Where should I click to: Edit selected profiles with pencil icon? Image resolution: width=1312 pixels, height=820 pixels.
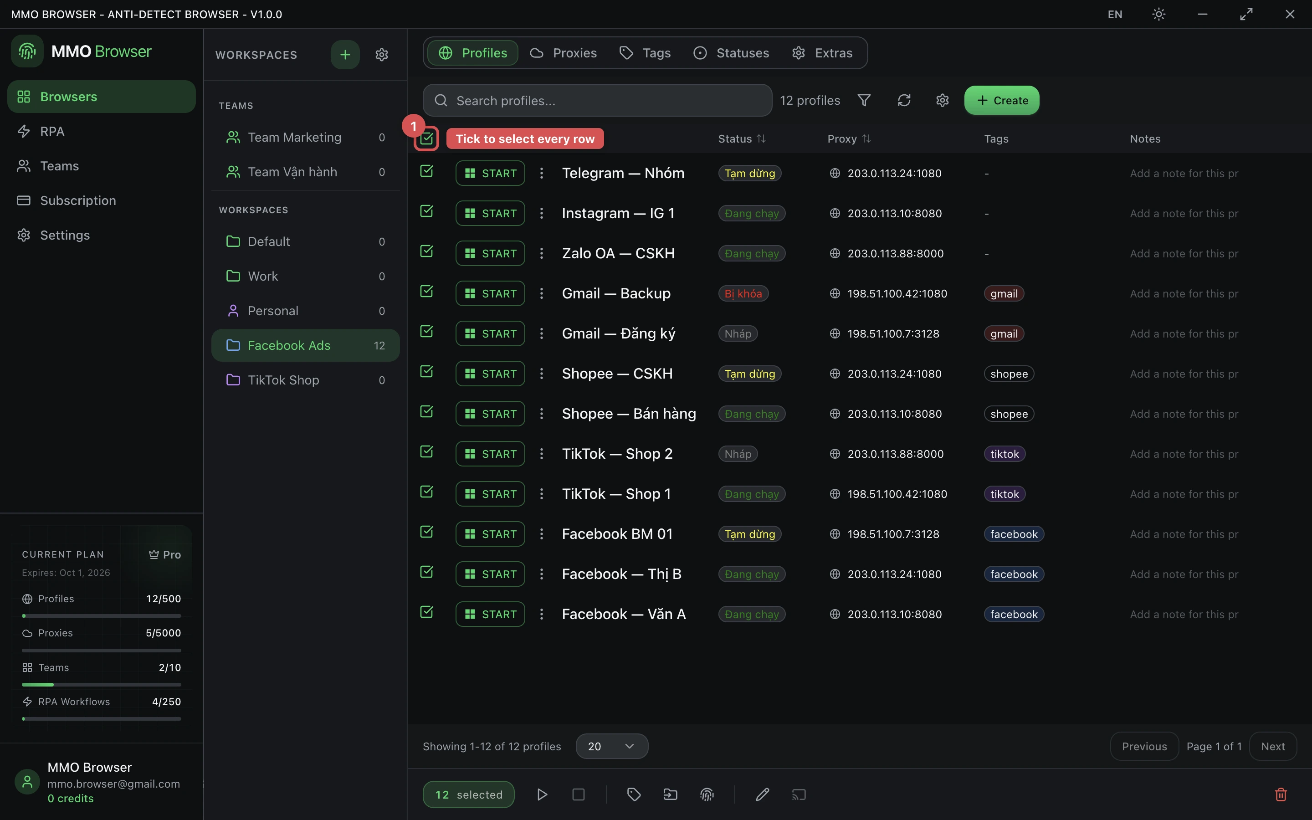[762, 794]
